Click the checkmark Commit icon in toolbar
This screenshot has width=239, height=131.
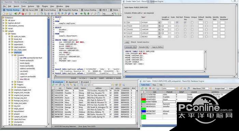pyautogui.click(x=92, y=14)
